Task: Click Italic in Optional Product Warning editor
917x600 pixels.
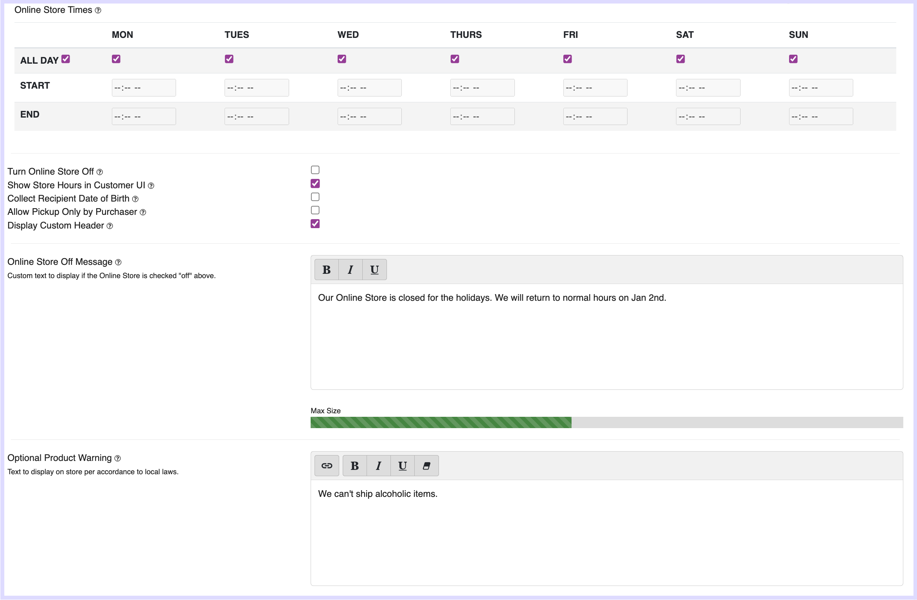Action: tap(378, 466)
